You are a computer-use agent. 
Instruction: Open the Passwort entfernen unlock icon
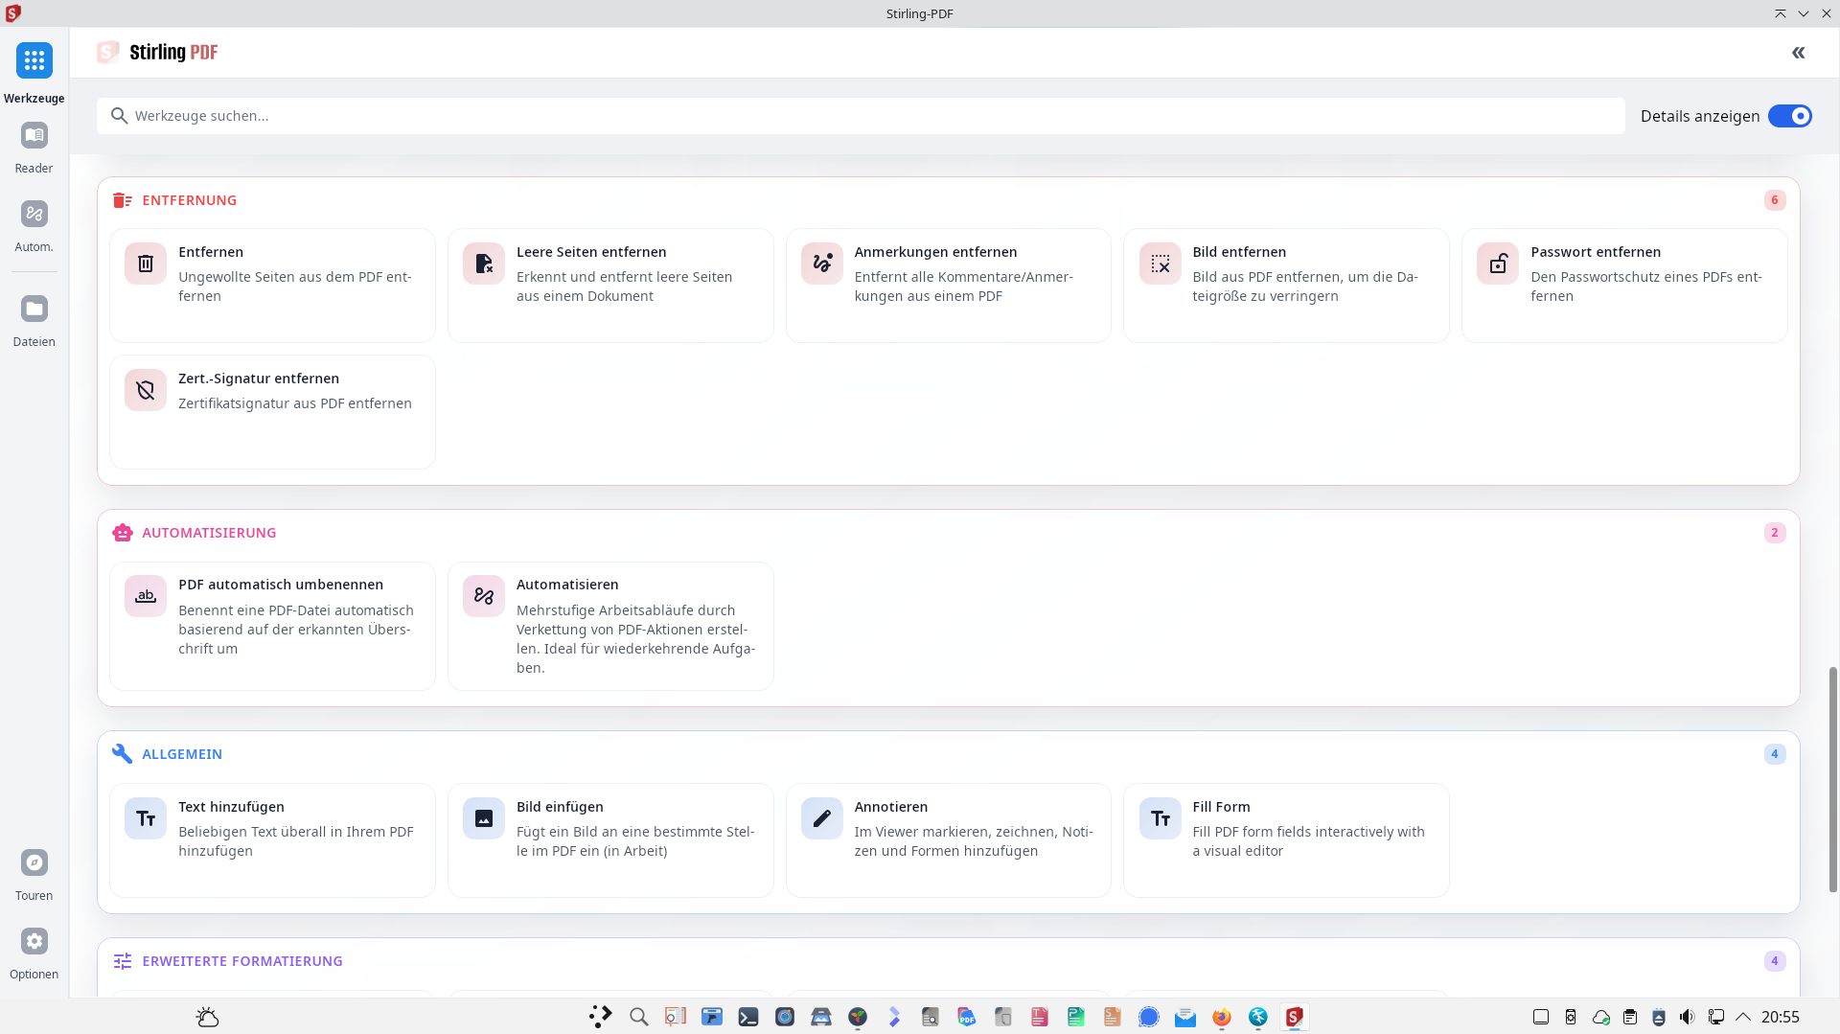click(x=1498, y=264)
